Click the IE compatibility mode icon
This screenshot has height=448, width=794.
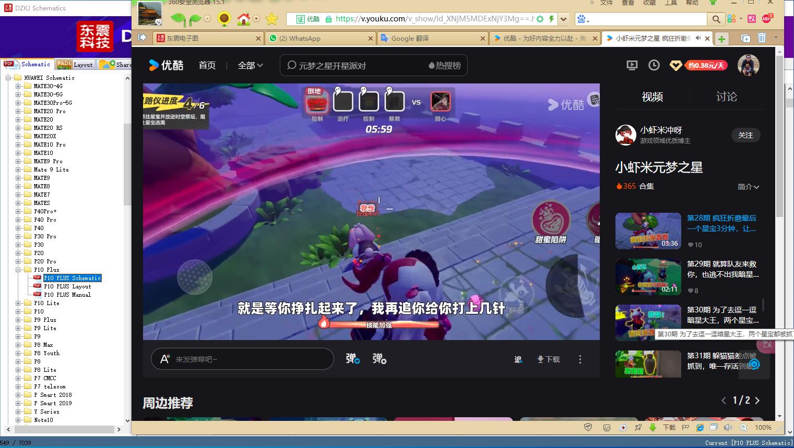(700, 427)
